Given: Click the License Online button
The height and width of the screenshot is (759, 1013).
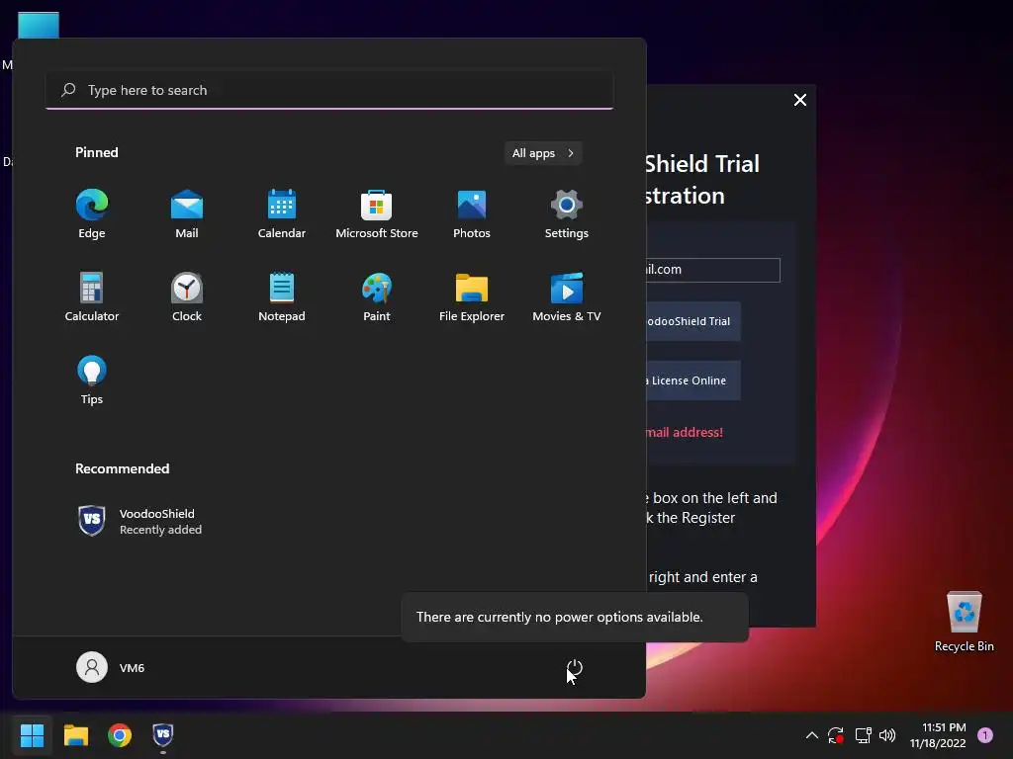Looking at the screenshot, I should [x=693, y=380].
